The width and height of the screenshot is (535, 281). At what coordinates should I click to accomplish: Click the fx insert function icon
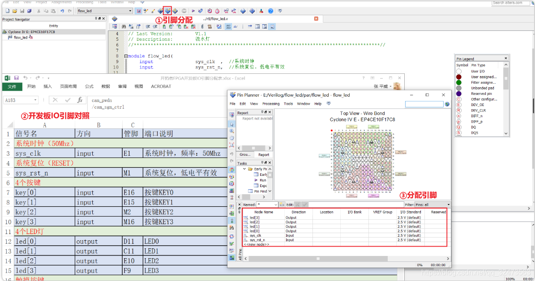tap(80, 100)
